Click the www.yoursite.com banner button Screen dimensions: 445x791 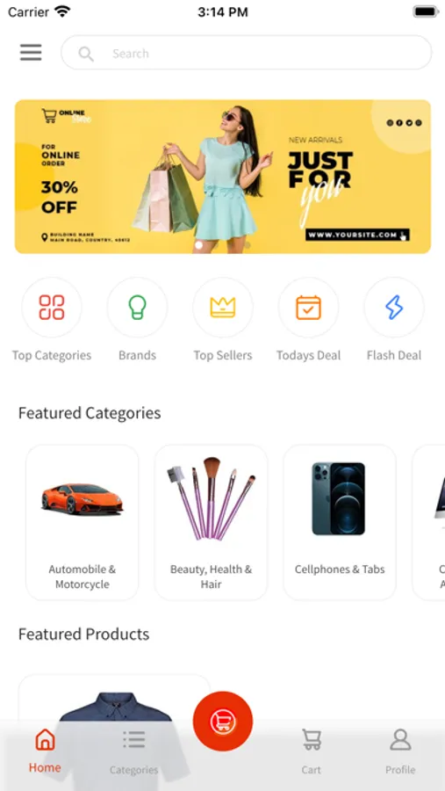point(357,235)
